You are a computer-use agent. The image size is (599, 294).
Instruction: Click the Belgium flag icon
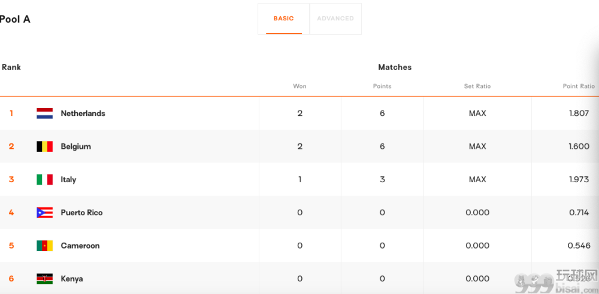[45, 146]
